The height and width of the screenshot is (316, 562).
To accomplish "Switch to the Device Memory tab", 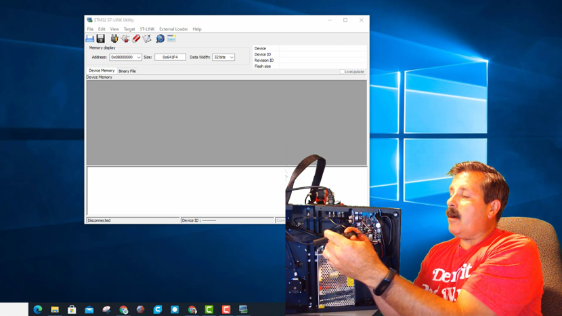I will [102, 71].
